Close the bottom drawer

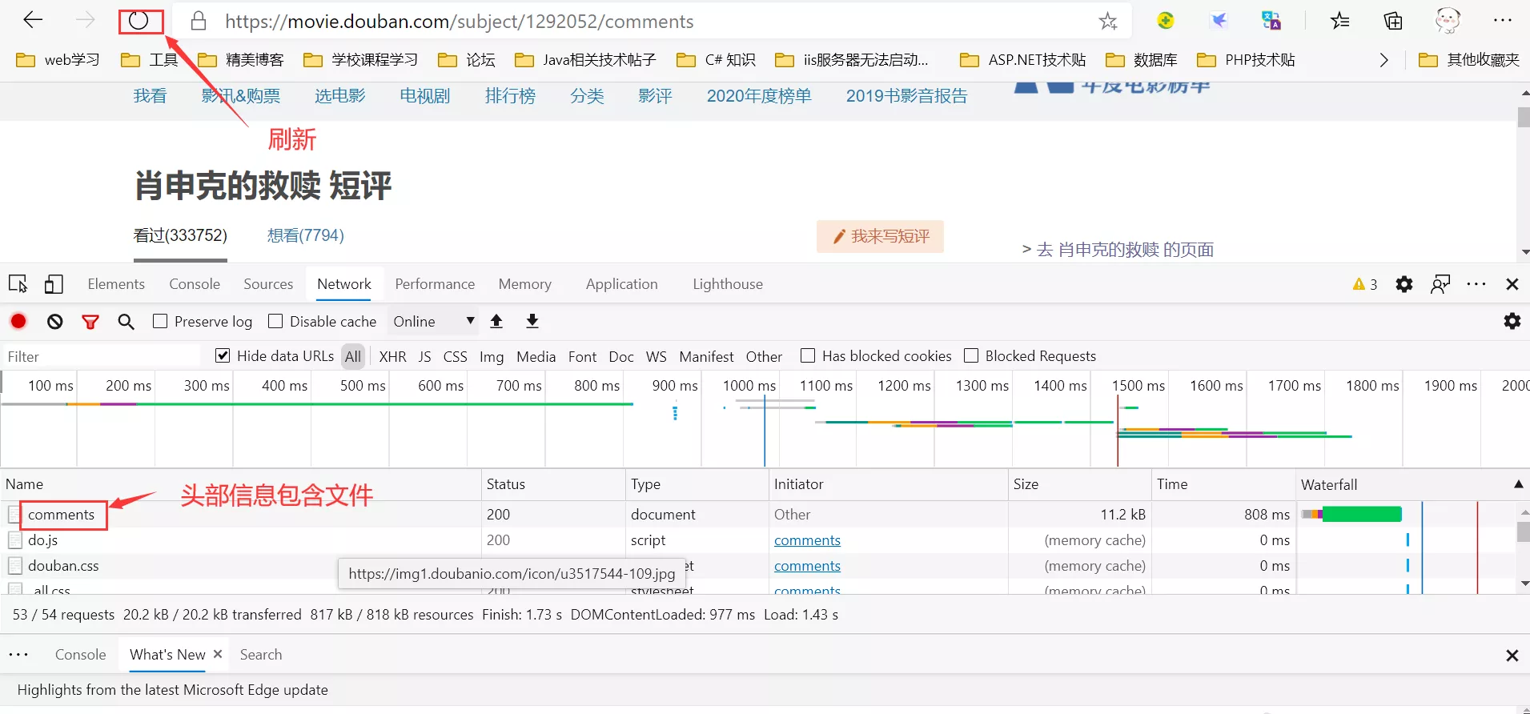click(1512, 656)
